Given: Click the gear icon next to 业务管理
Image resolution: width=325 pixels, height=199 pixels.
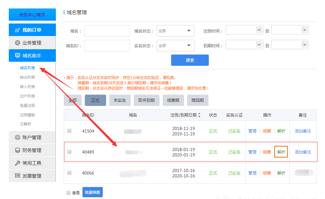Looking at the screenshot, I should [x=17, y=43].
